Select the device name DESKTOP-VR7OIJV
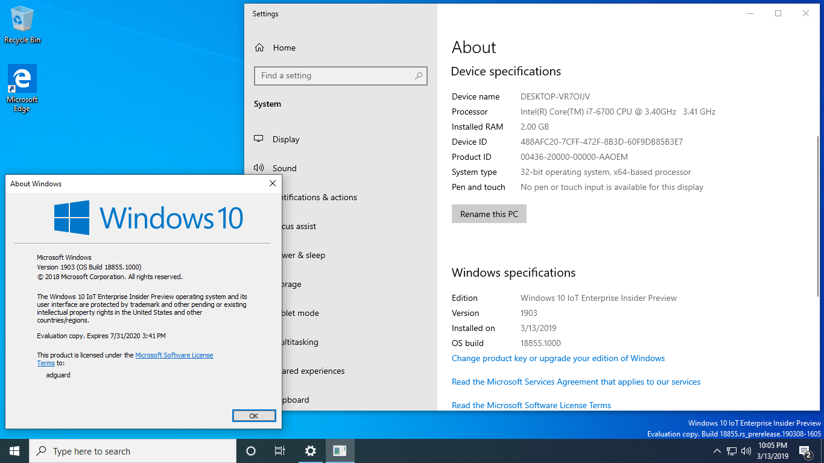This screenshot has width=824, height=463. tap(555, 96)
